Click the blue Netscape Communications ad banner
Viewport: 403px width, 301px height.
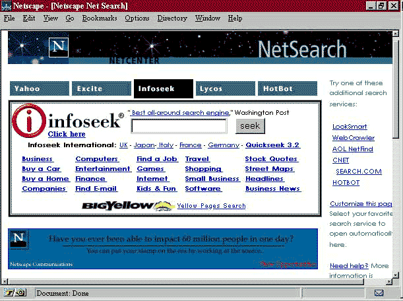tap(163, 249)
